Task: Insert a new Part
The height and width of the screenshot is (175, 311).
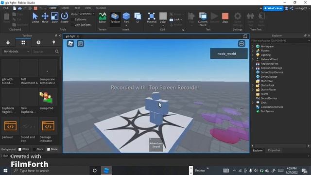Action: click(x=126, y=18)
